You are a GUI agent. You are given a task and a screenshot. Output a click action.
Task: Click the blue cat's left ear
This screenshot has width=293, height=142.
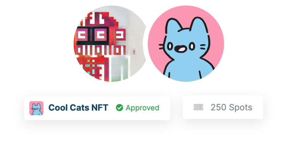pos(173,26)
